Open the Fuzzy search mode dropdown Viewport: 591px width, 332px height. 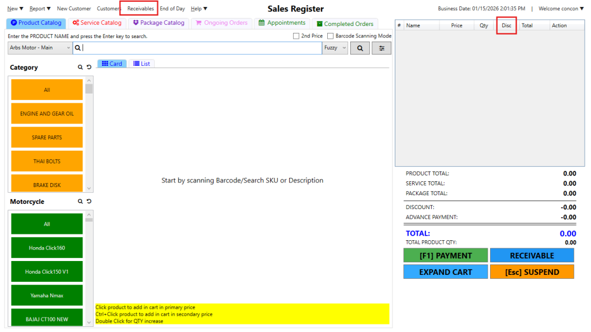point(335,48)
